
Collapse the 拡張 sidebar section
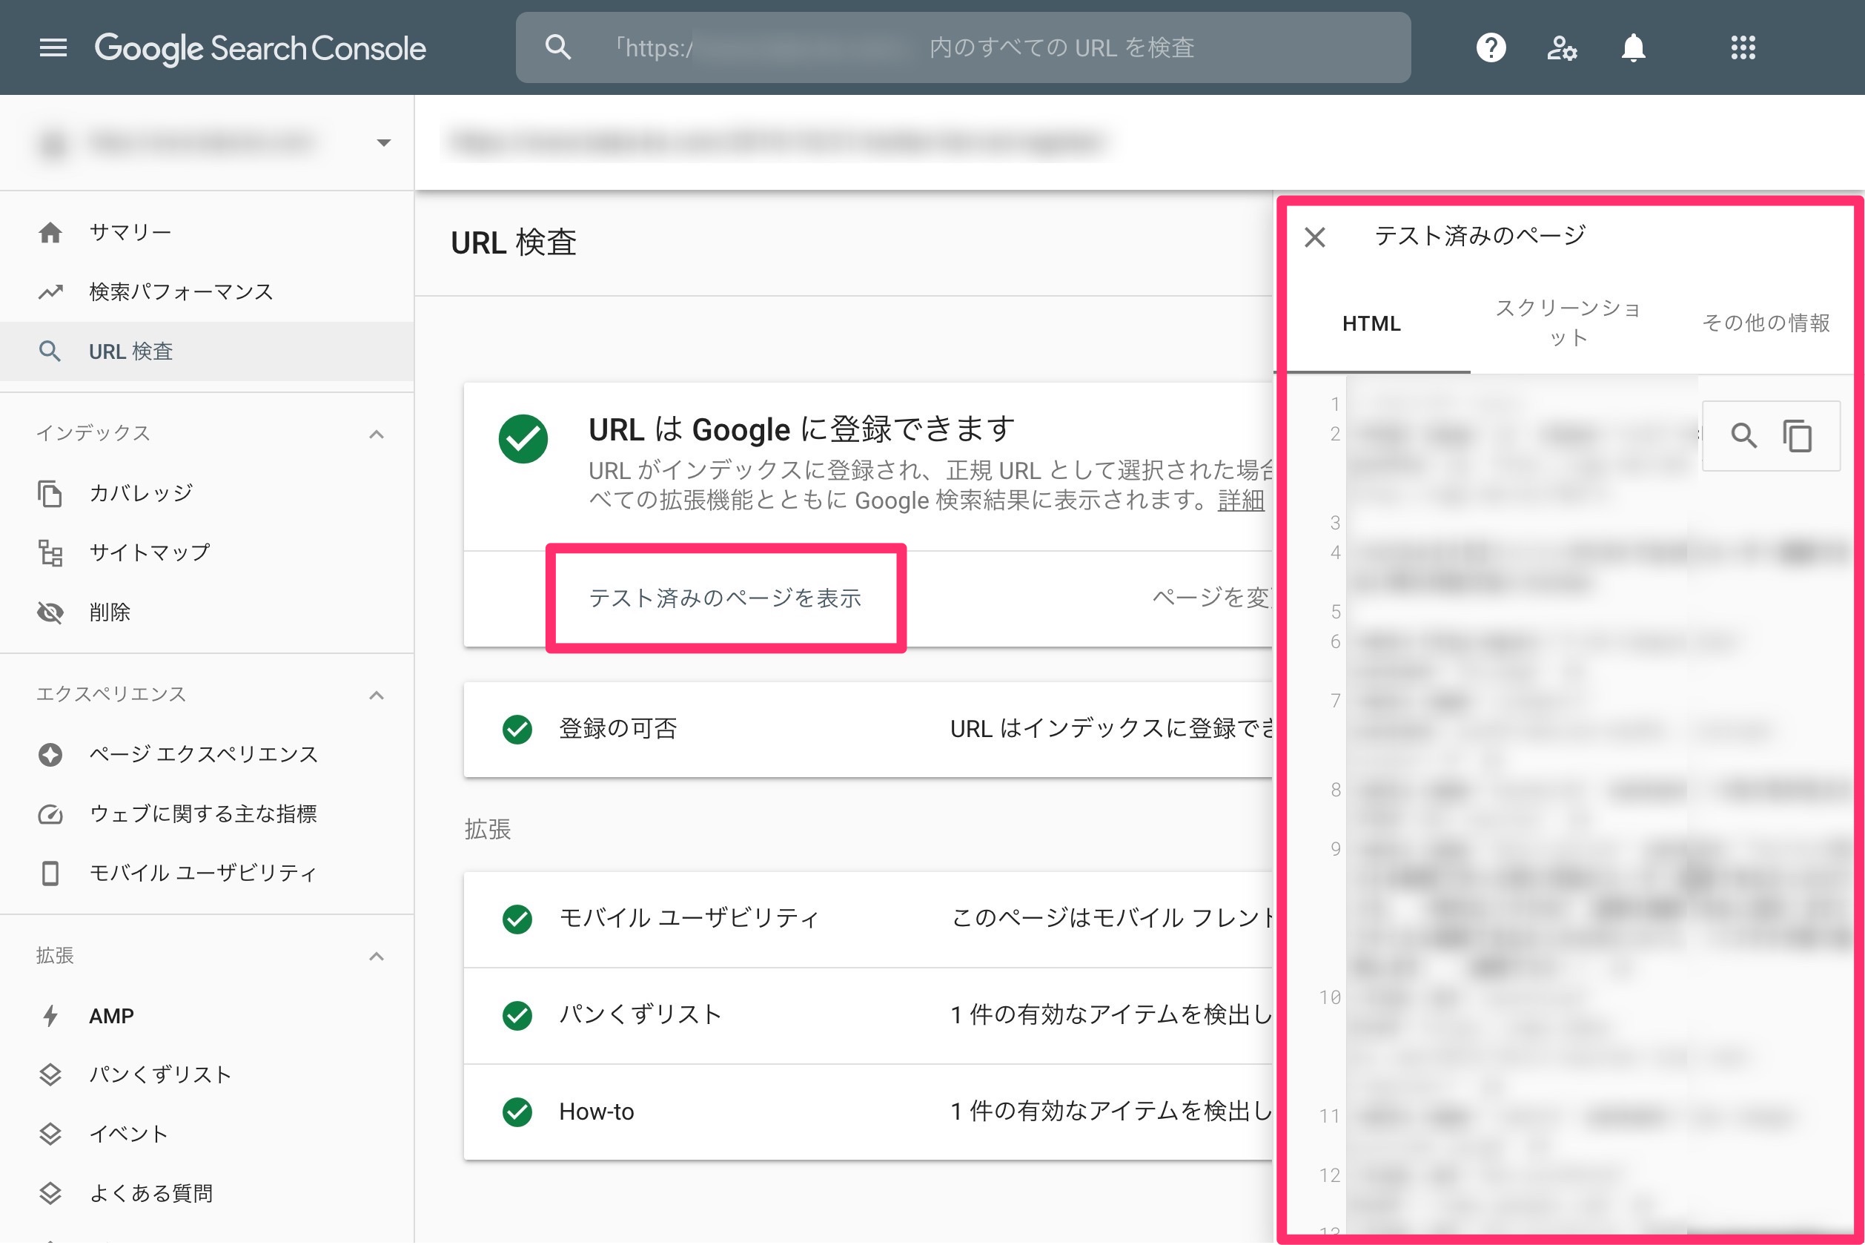pos(376,956)
